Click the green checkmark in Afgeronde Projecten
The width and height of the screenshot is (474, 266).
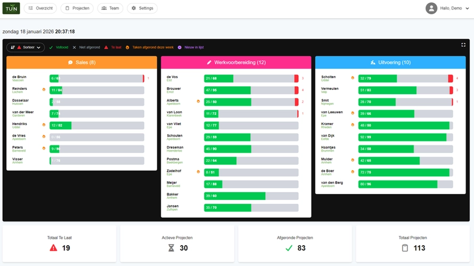289,248
